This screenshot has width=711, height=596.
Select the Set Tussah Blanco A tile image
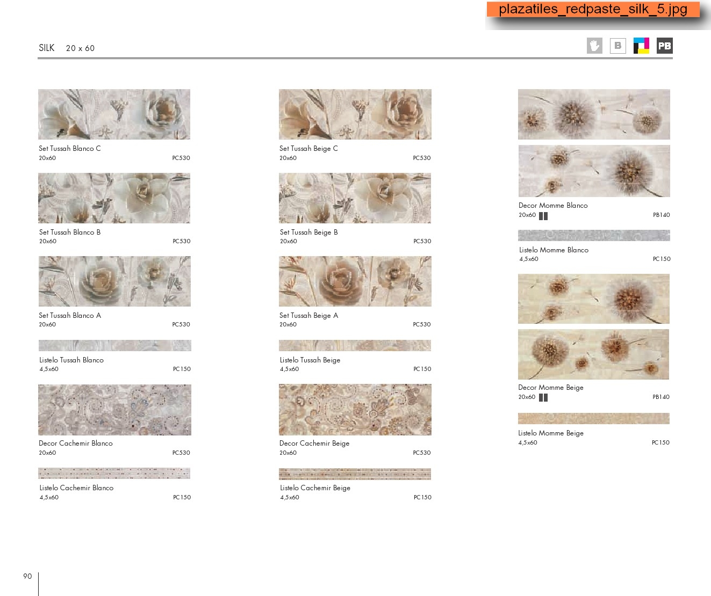tap(114, 281)
